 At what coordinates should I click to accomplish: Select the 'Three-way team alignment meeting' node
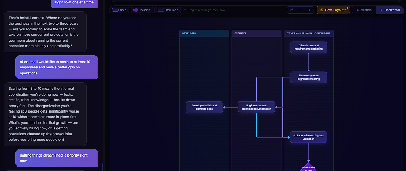[308, 77]
